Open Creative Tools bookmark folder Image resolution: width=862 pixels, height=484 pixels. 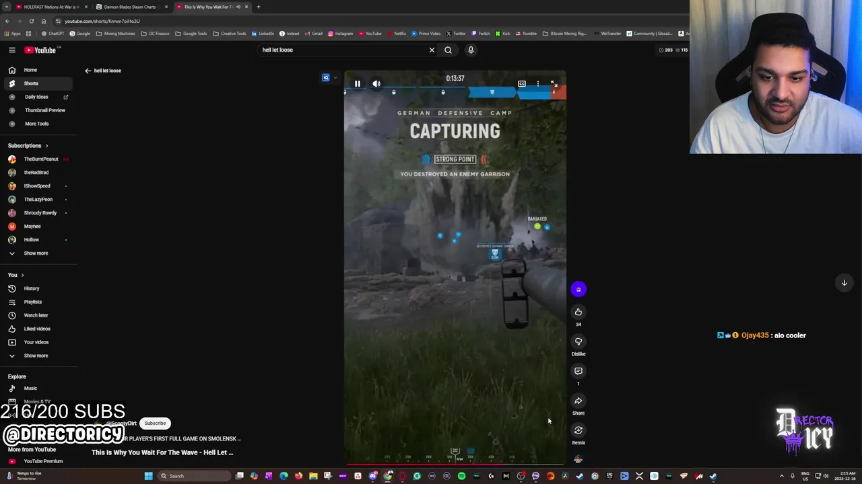click(x=230, y=34)
